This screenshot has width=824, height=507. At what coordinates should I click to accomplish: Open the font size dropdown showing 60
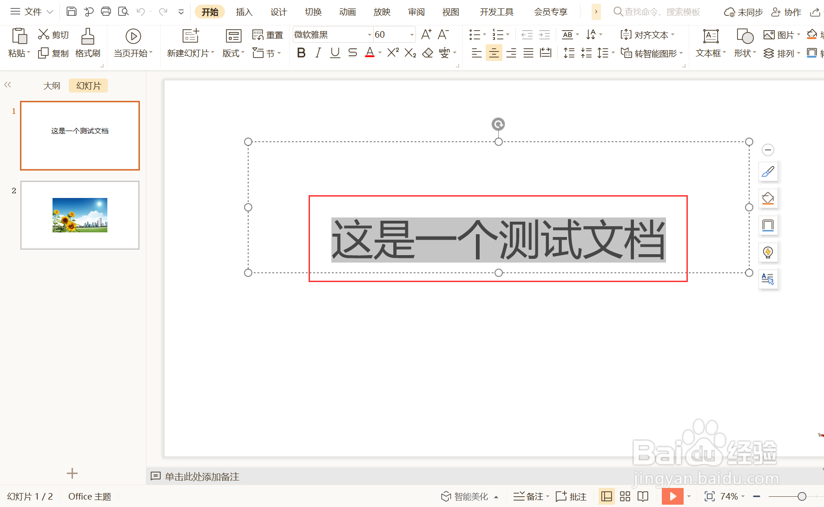(412, 35)
